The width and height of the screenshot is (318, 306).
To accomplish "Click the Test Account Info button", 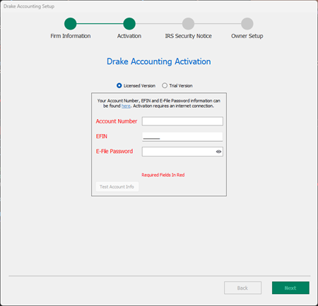I will (x=117, y=187).
